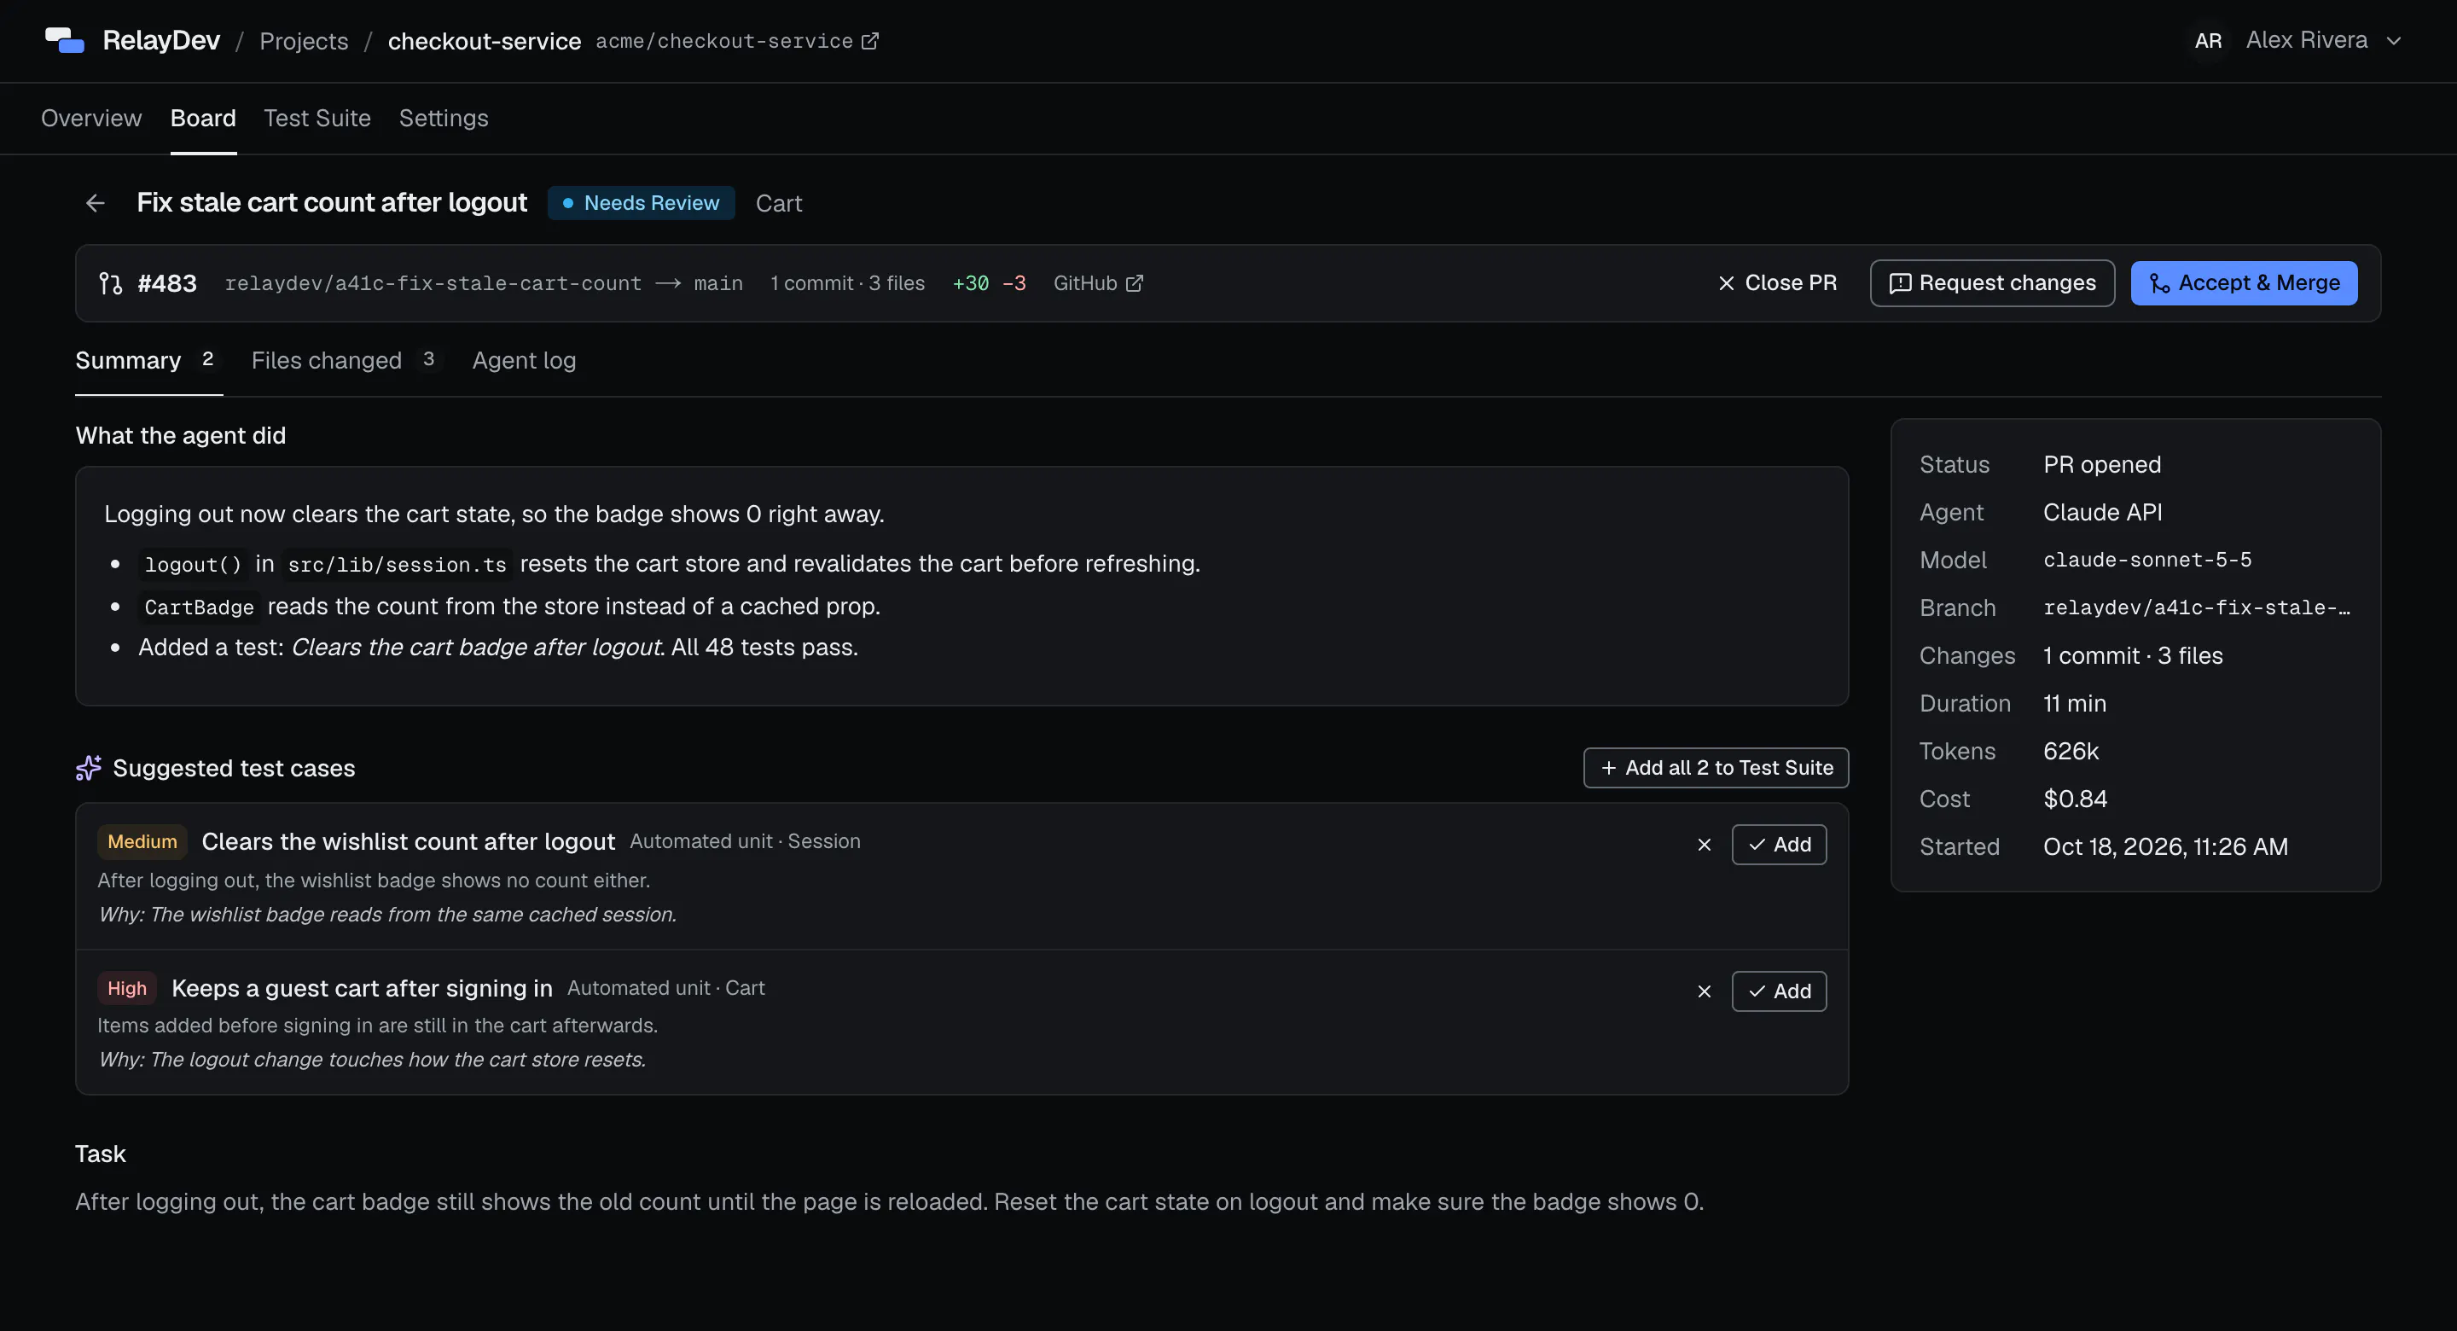Click the CartBadge code reference
The image size is (2457, 1331).
(200, 607)
